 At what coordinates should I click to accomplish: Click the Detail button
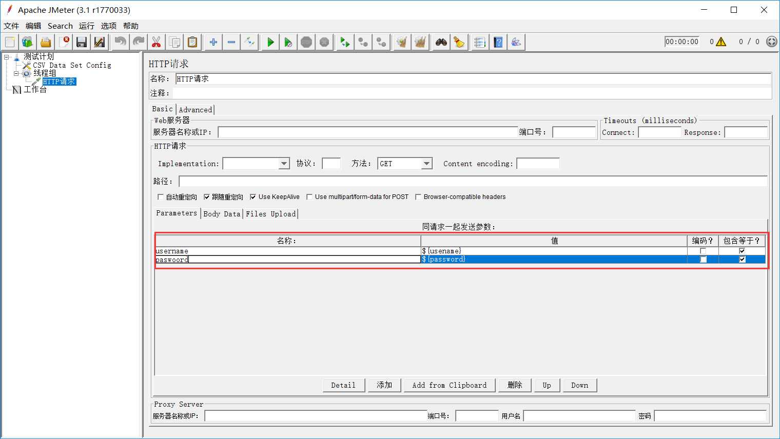pos(343,385)
